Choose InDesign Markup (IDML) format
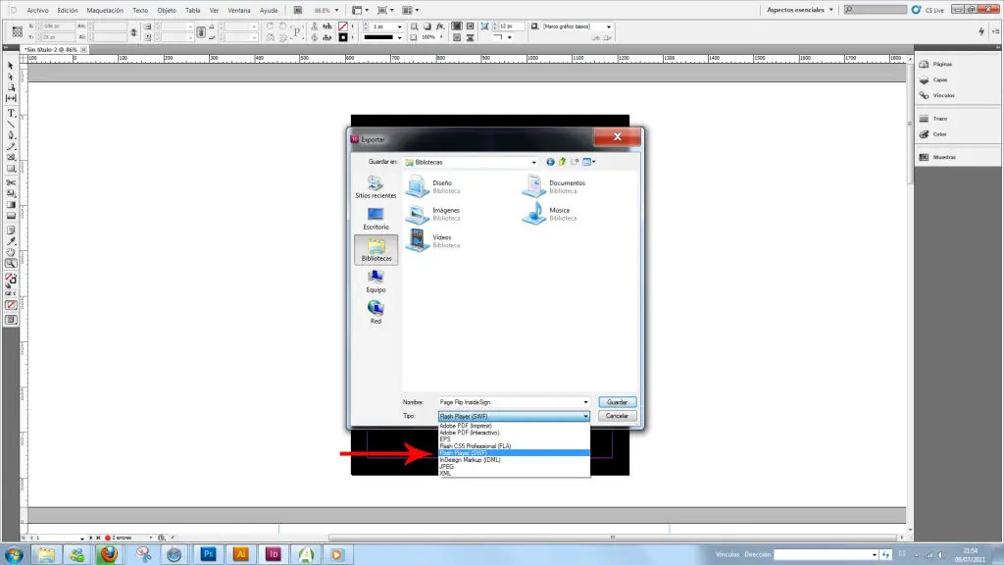1004x565 pixels. [x=514, y=460]
